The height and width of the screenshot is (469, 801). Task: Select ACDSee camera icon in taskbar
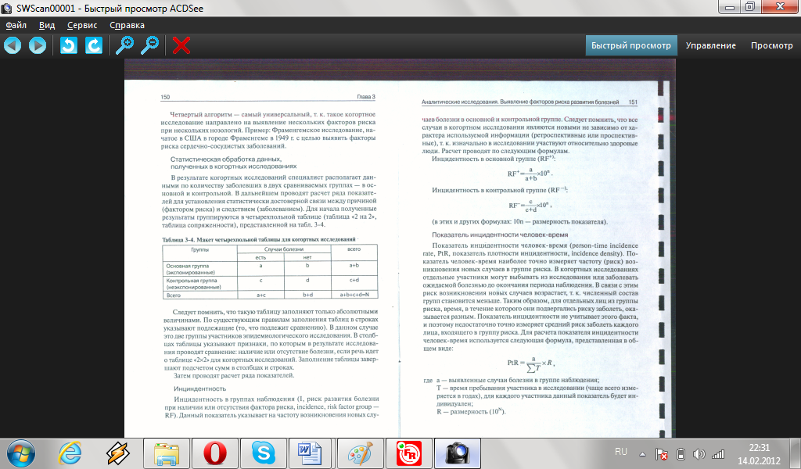click(458, 453)
